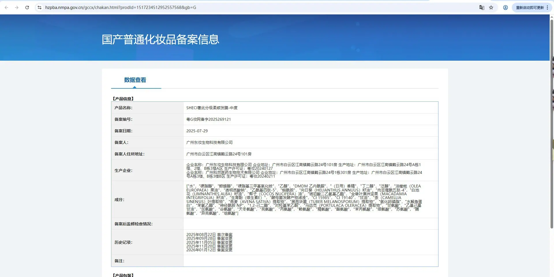Screen dimensions: 554x277
Task: Click history entry 2025年08月22日 首次备案
Action: tap(209, 235)
